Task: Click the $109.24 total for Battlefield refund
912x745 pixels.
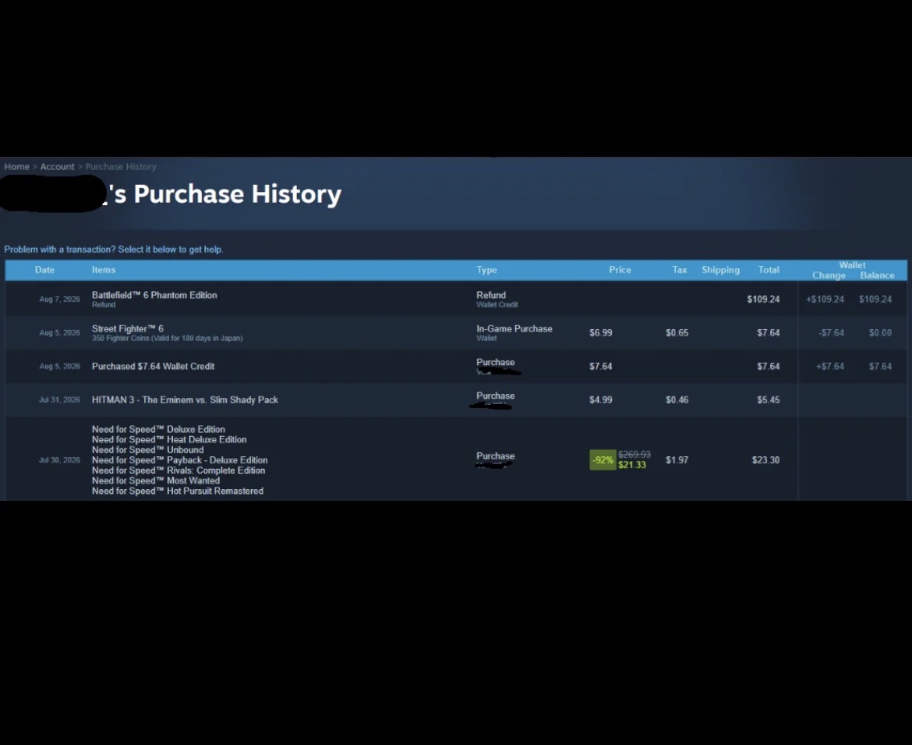Action: tap(763, 299)
